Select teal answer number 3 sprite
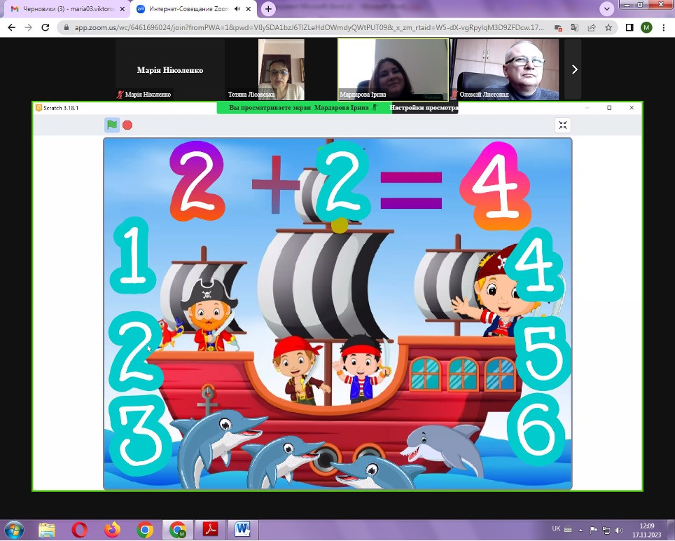 [140, 437]
